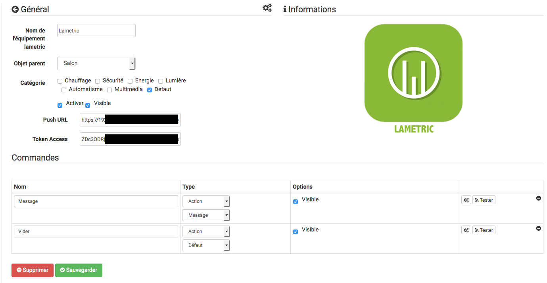
Task: Click the Catégorie label
Action: (x=33, y=83)
